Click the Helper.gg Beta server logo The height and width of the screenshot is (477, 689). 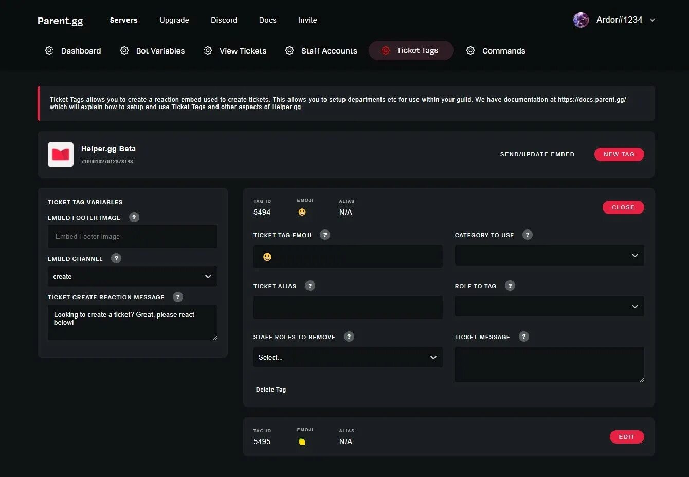[x=61, y=154]
